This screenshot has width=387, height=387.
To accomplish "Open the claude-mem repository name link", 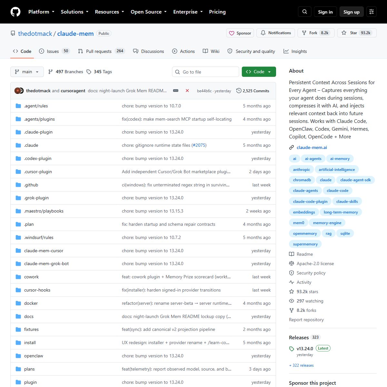I will point(75,34).
